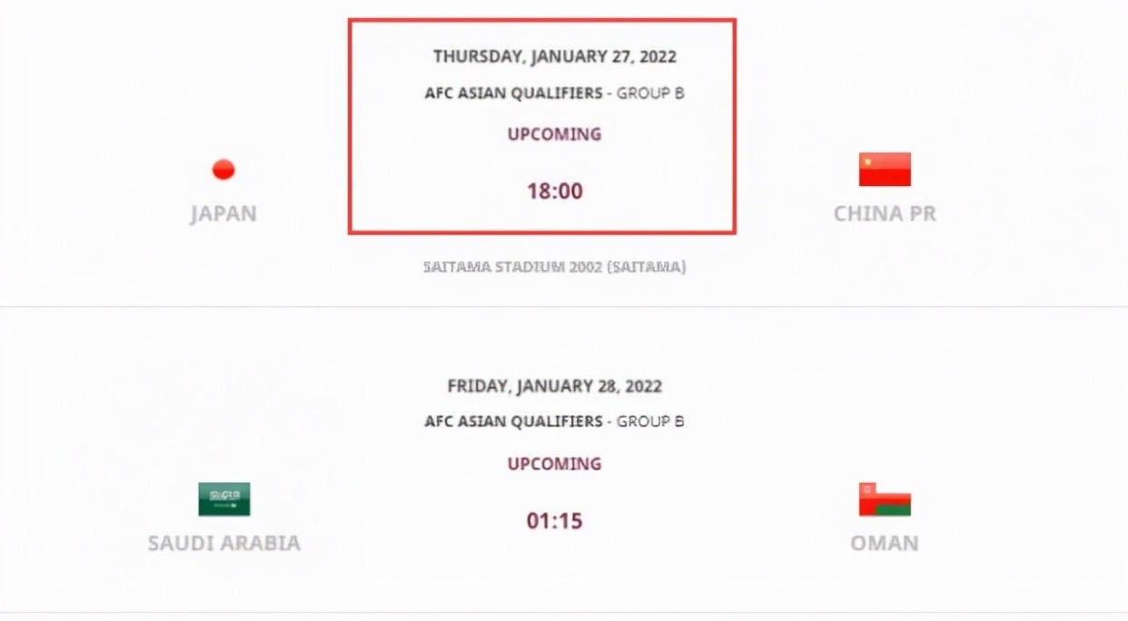Click Group B text in first match
This screenshot has height=621, width=1128.
650,93
